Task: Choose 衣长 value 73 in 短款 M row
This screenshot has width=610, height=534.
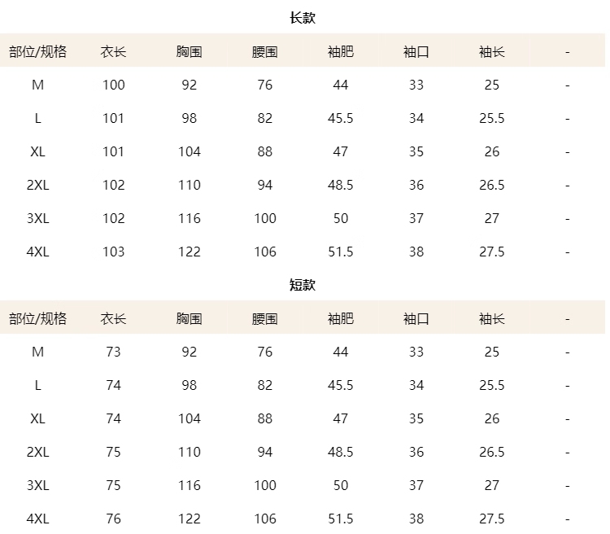Action: (113, 352)
